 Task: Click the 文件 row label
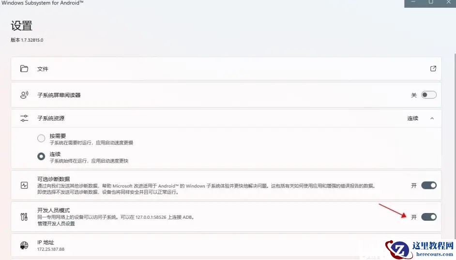(43, 69)
